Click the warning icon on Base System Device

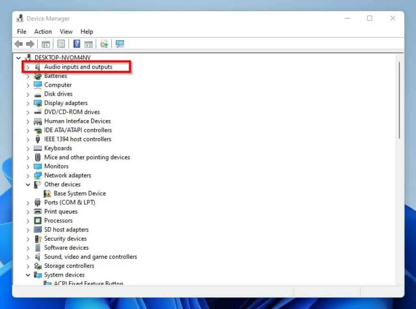click(48, 193)
